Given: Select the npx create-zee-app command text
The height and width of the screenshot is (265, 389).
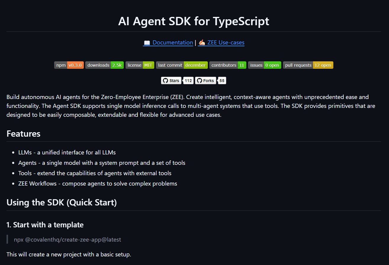Looking at the screenshot, I should pos(67,240).
